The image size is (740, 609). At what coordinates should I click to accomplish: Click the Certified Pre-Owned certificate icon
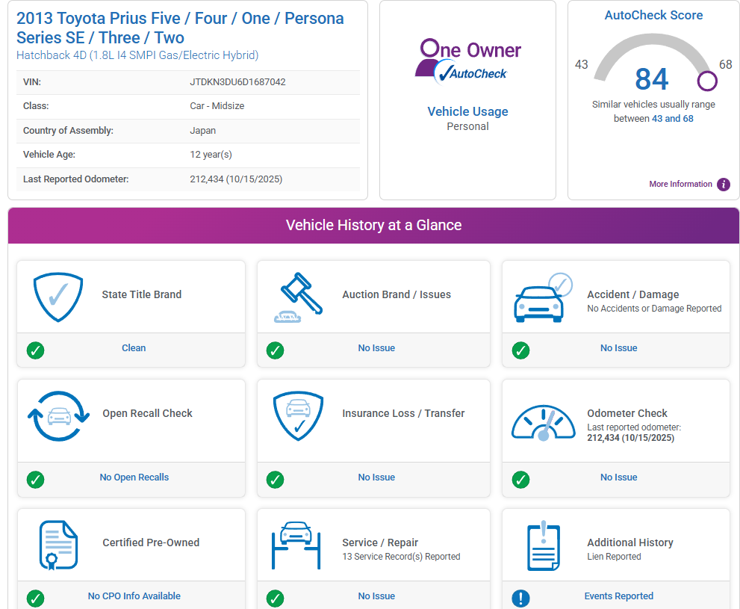tap(58, 545)
